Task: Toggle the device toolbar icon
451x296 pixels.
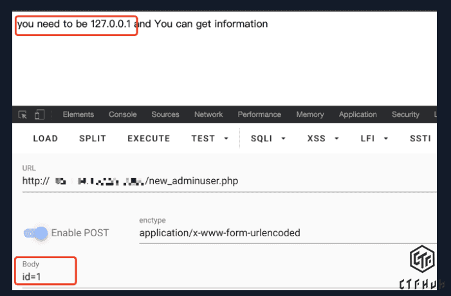Action: (x=39, y=115)
